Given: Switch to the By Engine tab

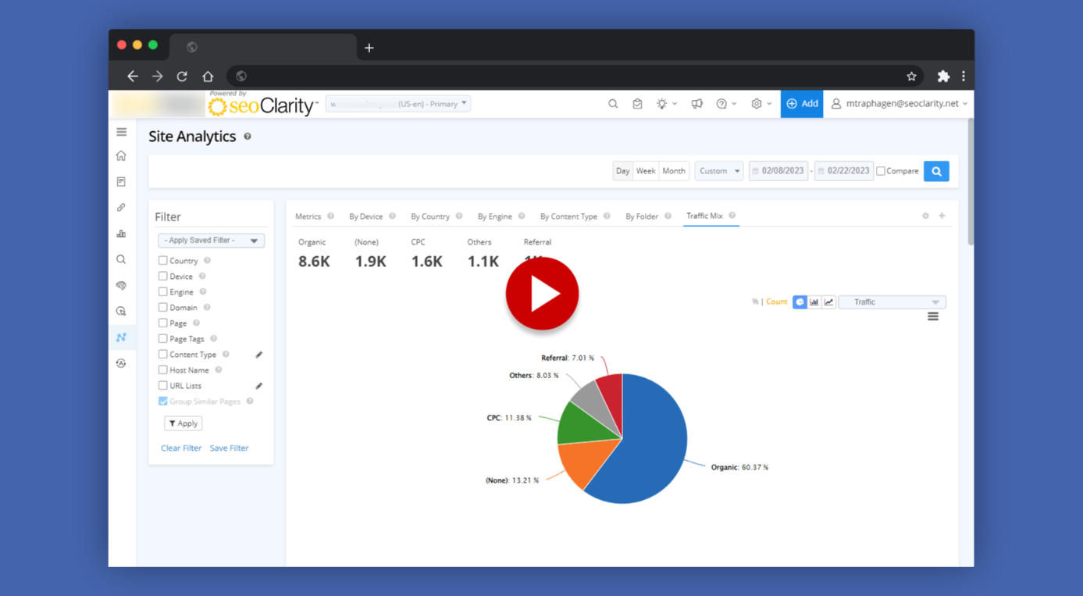Looking at the screenshot, I should [495, 216].
